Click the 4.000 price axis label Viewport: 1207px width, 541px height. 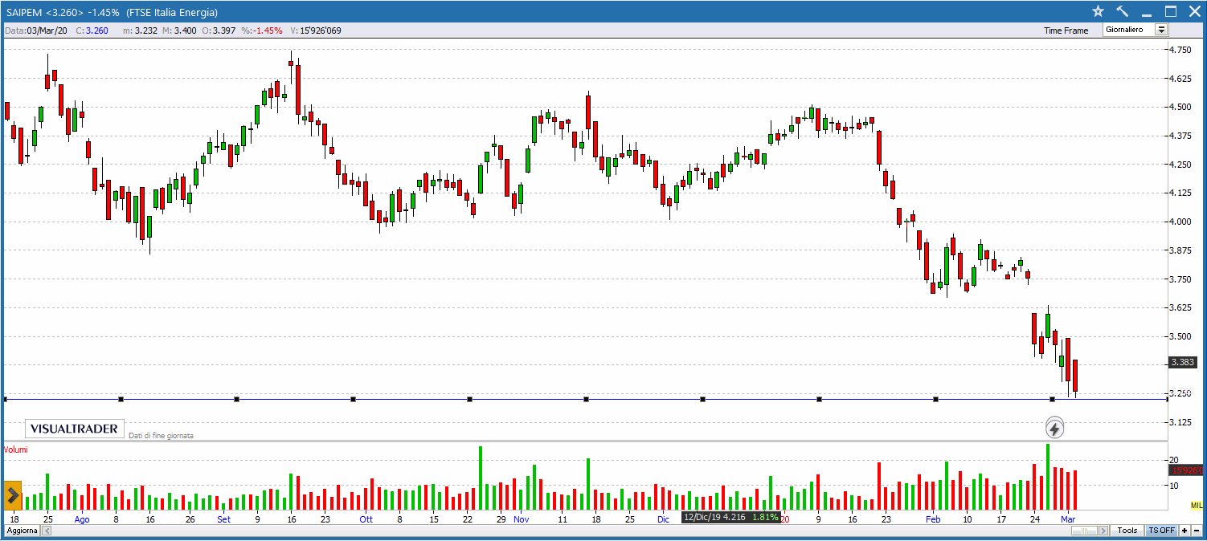pos(1181,222)
